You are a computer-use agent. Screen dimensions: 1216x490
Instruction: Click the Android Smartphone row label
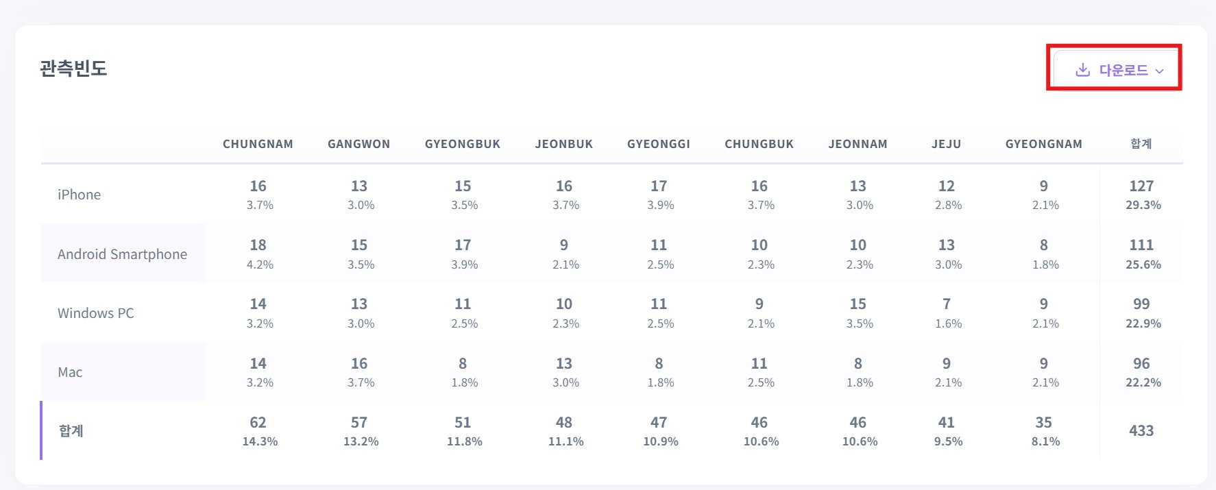(x=122, y=254)
